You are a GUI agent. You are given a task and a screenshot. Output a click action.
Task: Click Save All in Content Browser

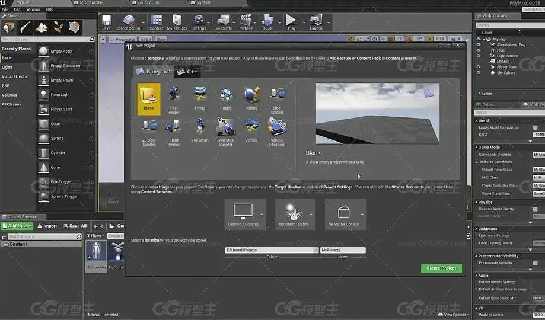click(75, 226)
